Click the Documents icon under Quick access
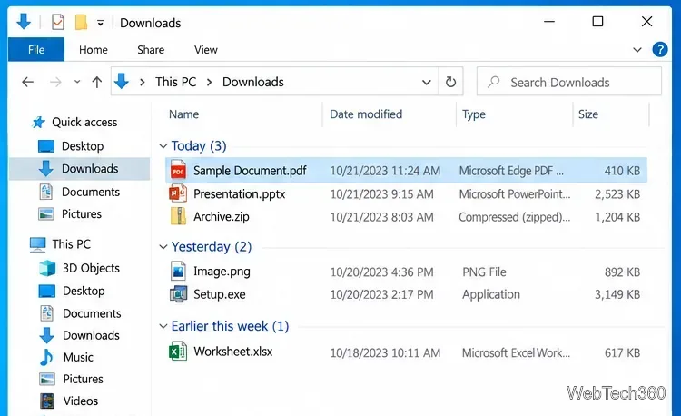The width and height of the screenshot is (681, 416). [46, 192]
